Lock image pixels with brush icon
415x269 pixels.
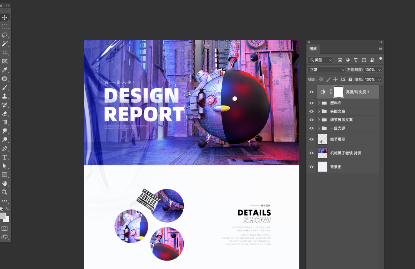click(328, 79)
